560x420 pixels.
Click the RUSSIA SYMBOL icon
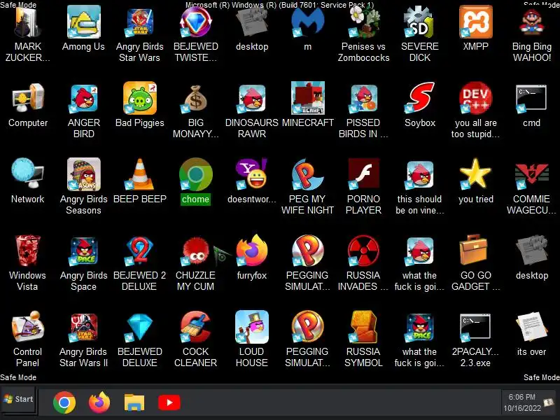pyautogui.click(x=363, y=327)
